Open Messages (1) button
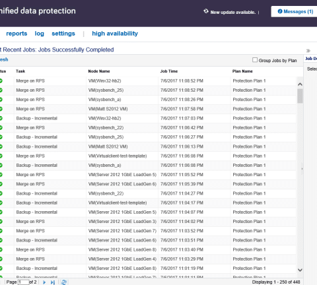The height and width of the screenshot is (285, 317). point(294,11)
